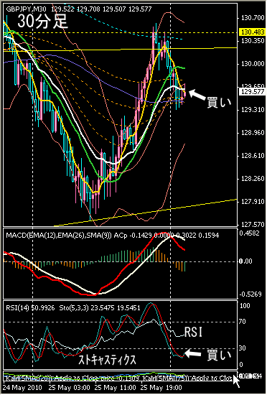
Task: Click the Sto(5,3,3) indicator label text
Action: tap(73, 308)
